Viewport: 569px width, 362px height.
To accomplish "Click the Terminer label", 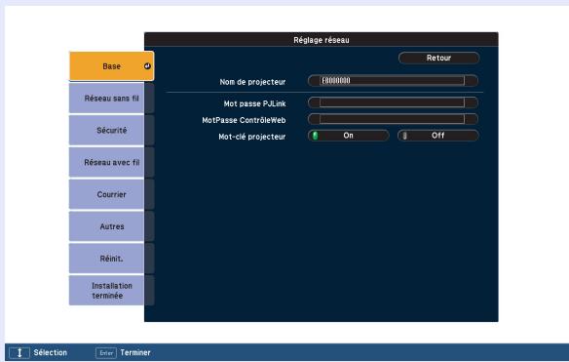I will pos(135,352).
